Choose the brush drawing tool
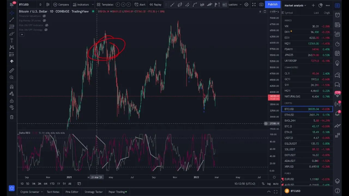Screen dimensions: 349x196 click(11, 34)
